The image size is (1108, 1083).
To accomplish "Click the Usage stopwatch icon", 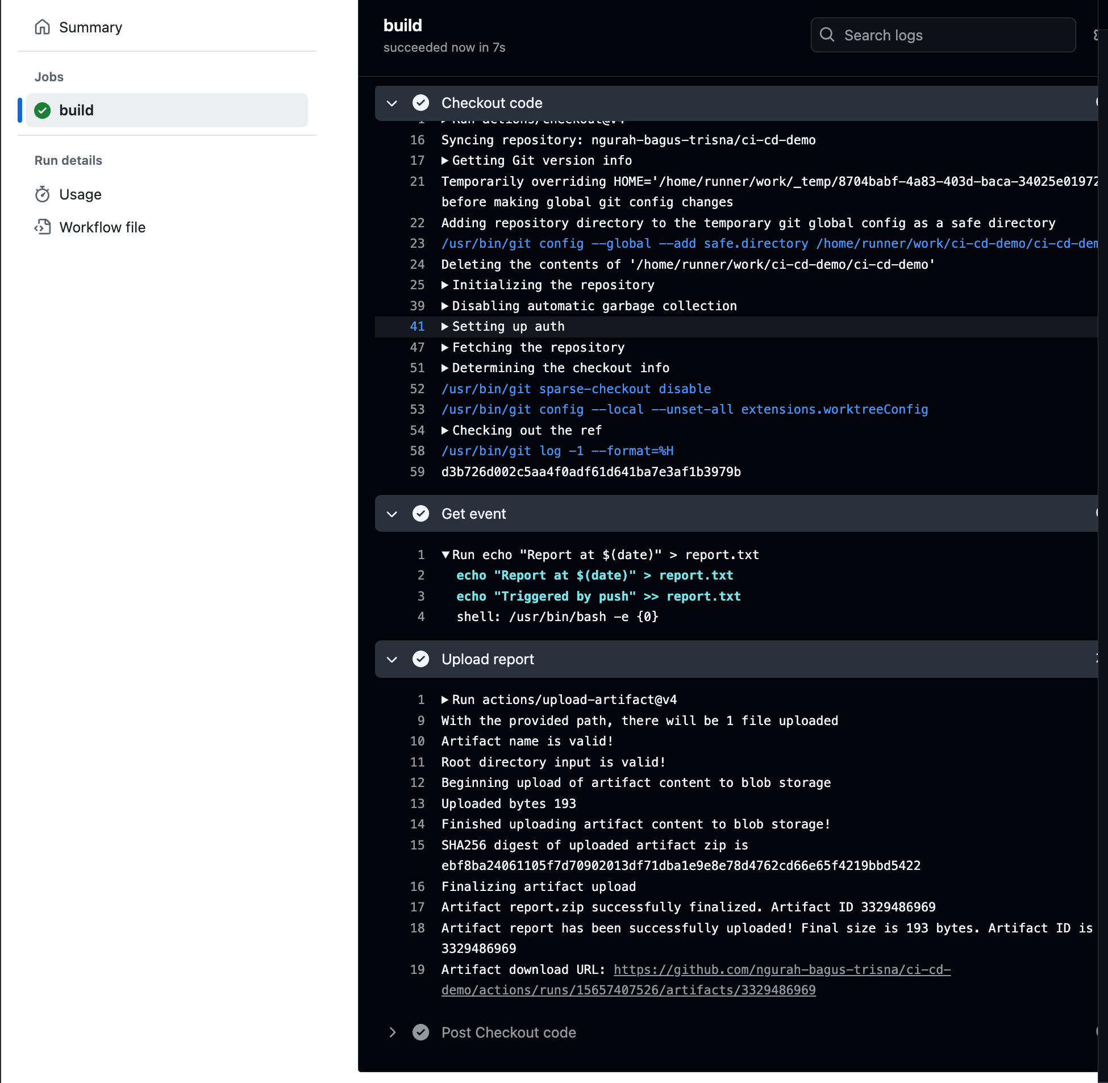I will (42, 194).
